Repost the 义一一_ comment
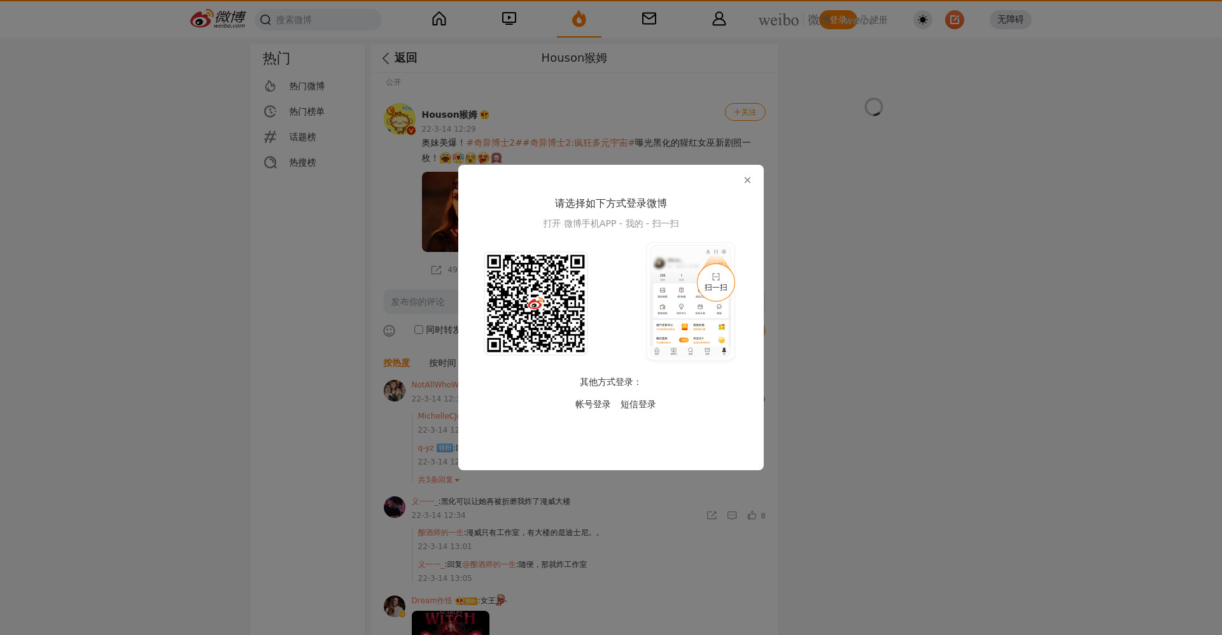Viewport: 1222px width, 635px height. click(712, 515)
